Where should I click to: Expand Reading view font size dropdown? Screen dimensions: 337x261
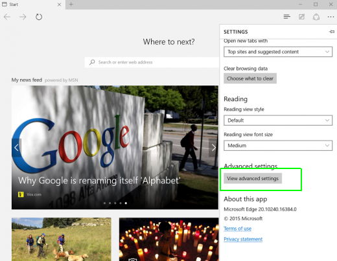[278, 146]
